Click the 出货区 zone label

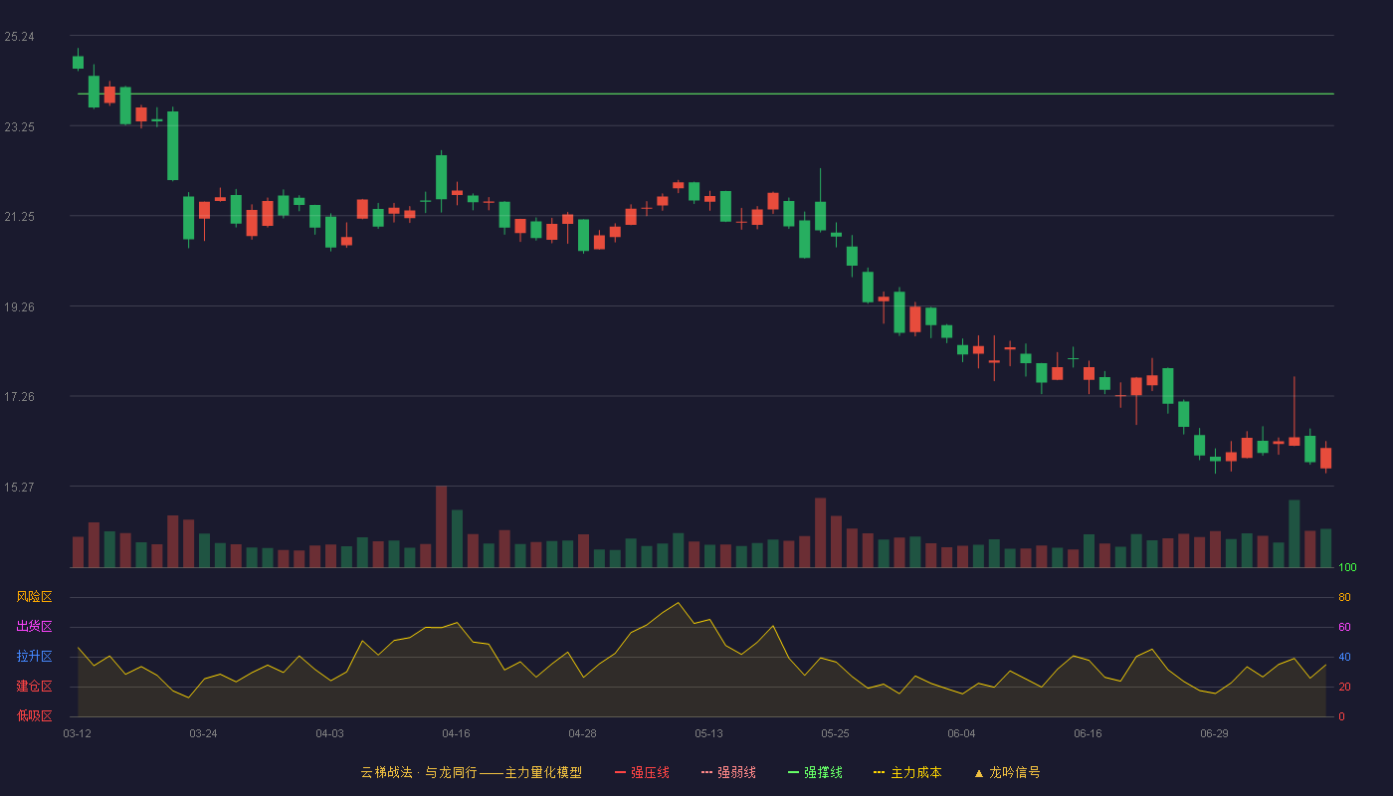34,627
